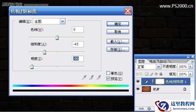This screenshot has width=196, height=112.
Task: Switch to the 通道 channels tab
Action: [152, 61]
